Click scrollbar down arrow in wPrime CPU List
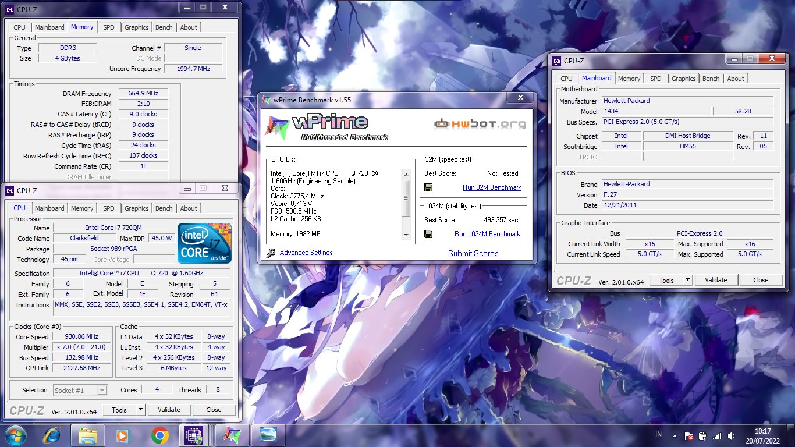Viewport: 795px width, 447px height. click(406, 234)
